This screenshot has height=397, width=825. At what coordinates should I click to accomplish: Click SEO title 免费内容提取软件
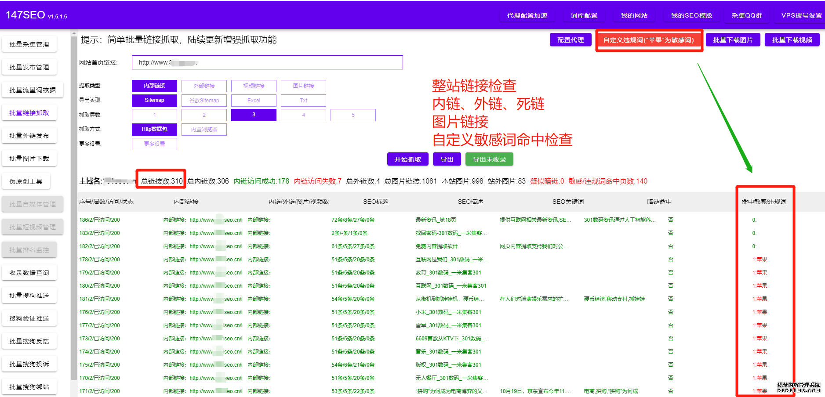point(436,246)
